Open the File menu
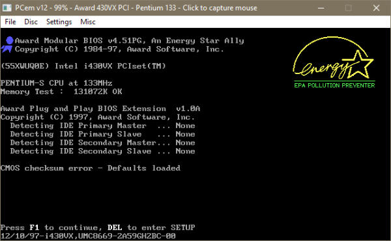391x241 pixels. pos(10,22)
